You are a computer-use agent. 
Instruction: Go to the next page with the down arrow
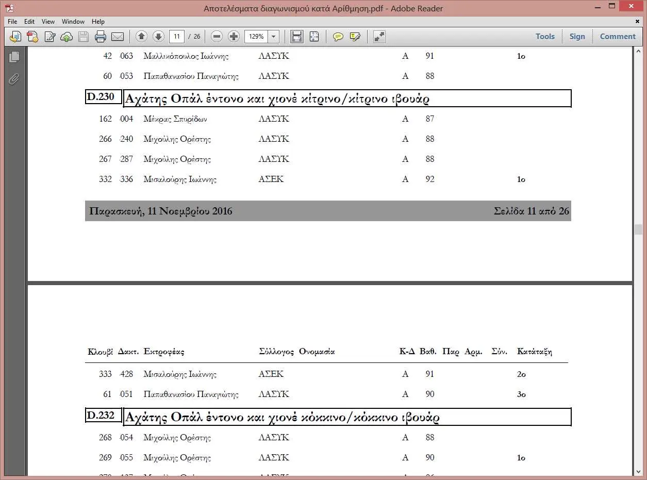159,37
